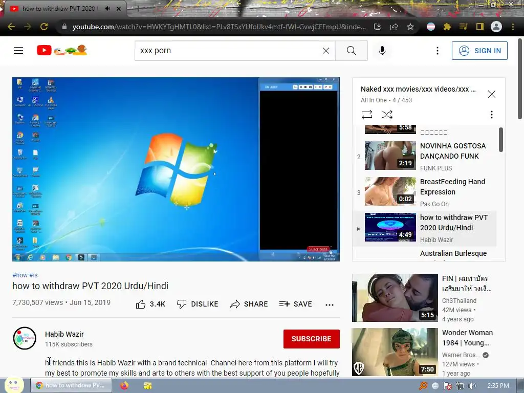Open the flag alert tray icon
The image size is (524, 393).
(447, 386)
